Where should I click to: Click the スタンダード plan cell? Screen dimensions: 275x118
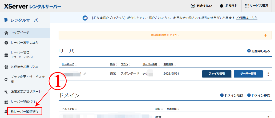tap(130, 74)
